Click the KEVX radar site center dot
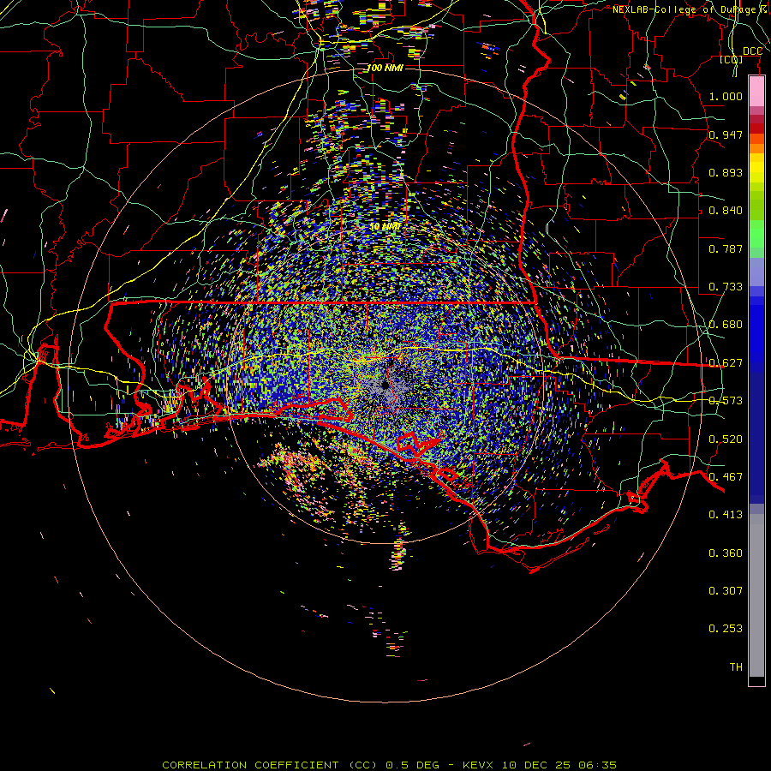The width and height of the screenshot is (771, 771). pyautogui.click(x=385, y=385)
